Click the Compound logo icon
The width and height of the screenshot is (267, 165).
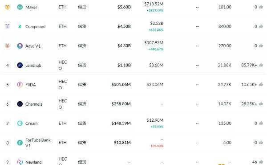[20, 26]
